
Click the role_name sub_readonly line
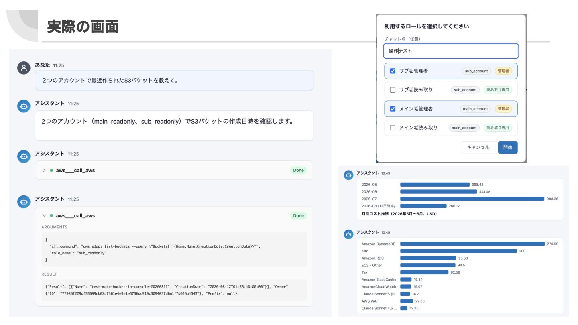[x=78, y=253]
